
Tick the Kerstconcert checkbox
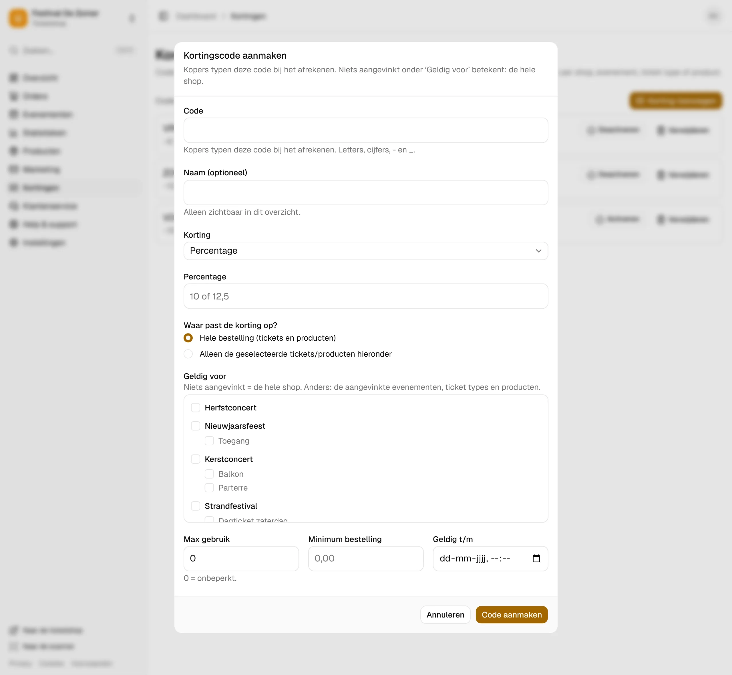[196, 459]
